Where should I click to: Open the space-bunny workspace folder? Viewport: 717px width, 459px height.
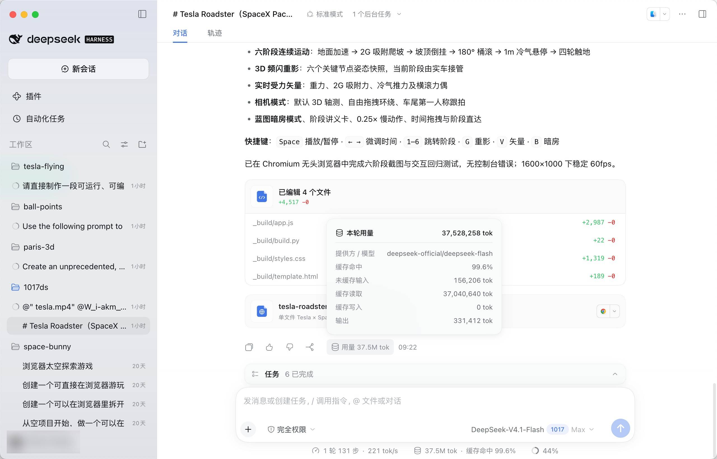pyautogui.click(x=78, y=346)
